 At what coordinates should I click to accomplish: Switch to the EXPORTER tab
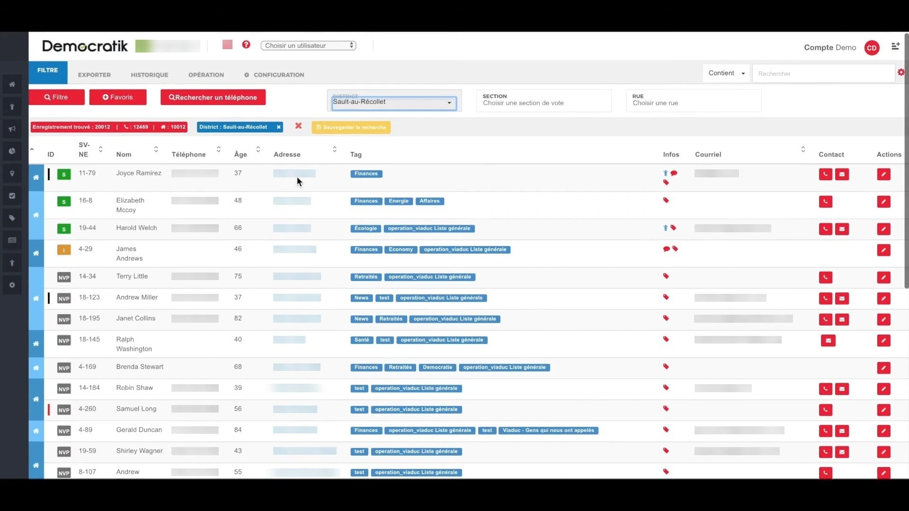point(94,75)
